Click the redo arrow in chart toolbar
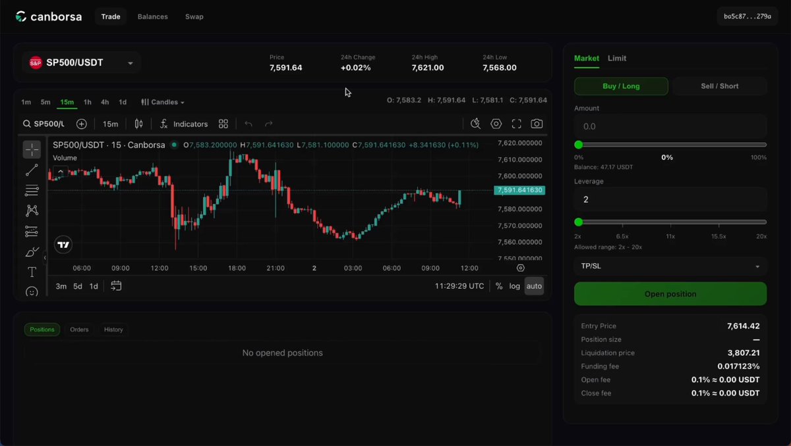This screenshot has width=791, height=446. point(269,124)
